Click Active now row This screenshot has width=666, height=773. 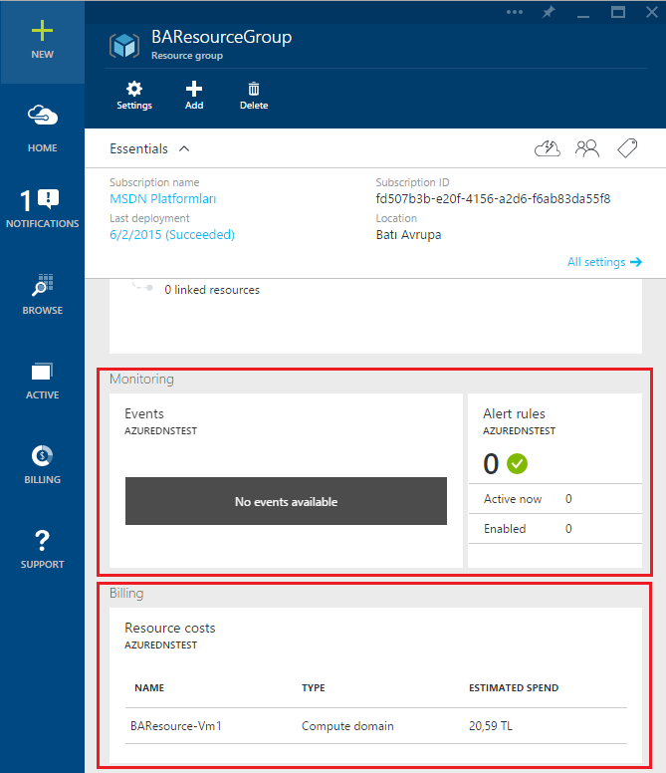click(x=555, y=499)
